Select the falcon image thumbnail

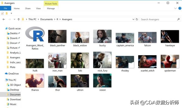(147, 37)
